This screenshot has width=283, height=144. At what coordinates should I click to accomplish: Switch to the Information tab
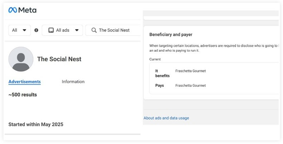73,82
